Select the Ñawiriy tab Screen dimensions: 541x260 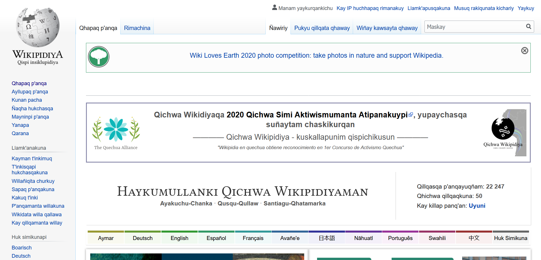[x=278, y=28]
